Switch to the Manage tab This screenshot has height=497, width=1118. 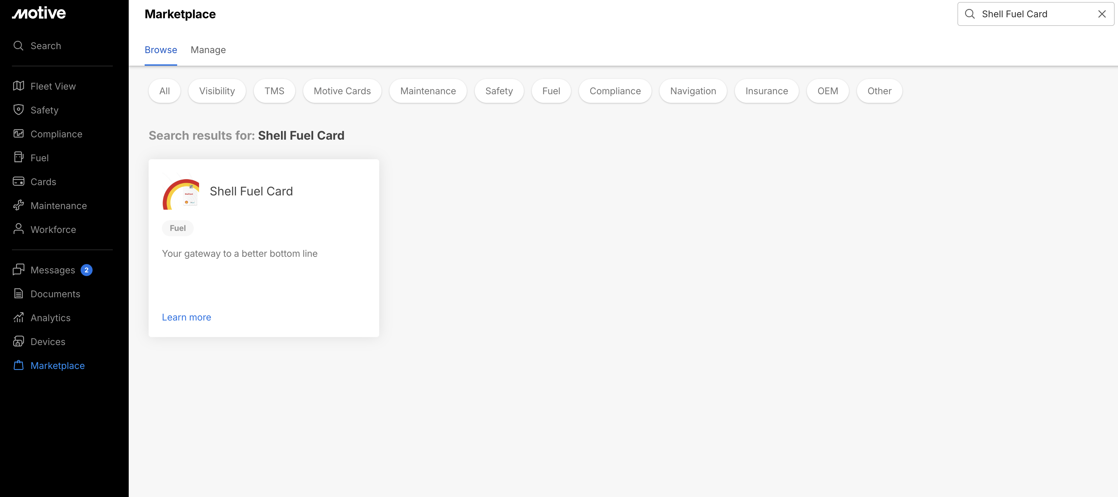pos(208,50)
